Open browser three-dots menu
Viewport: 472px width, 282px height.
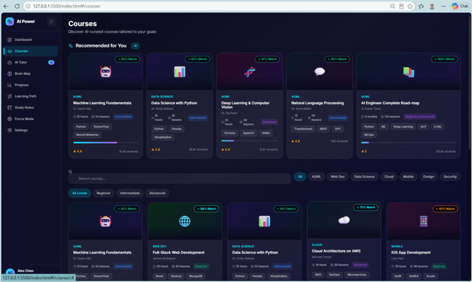(x=443, y=6)
